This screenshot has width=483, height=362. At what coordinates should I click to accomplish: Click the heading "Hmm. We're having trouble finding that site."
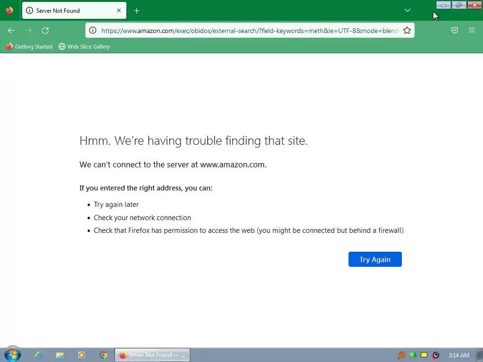tap(193, 140)
